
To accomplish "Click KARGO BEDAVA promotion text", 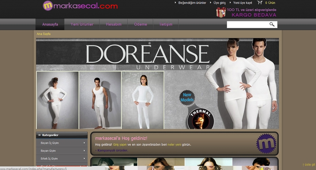I will (254, 15).
